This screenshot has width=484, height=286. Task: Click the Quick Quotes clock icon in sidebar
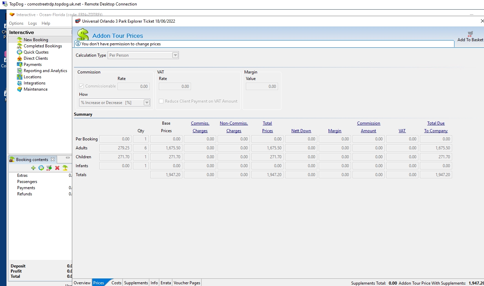pos(20,52)
